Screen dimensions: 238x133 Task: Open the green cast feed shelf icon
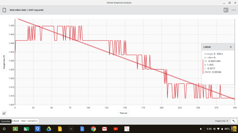(26, 129)
